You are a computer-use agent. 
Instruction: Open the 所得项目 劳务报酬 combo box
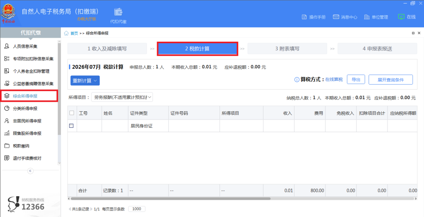pos(122,97)
